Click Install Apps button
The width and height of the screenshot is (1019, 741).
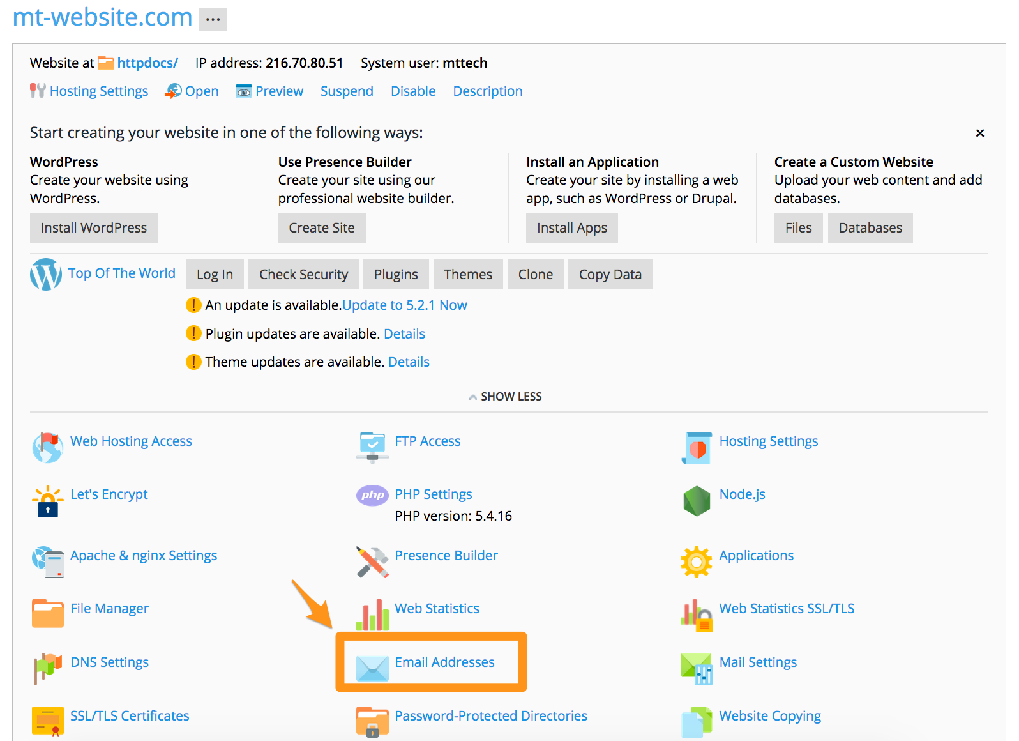572,227
